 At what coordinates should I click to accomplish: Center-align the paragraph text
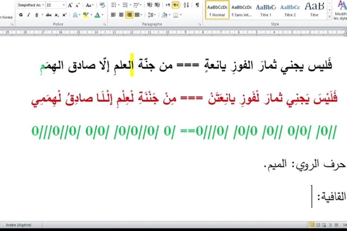[x=121, y=15]
